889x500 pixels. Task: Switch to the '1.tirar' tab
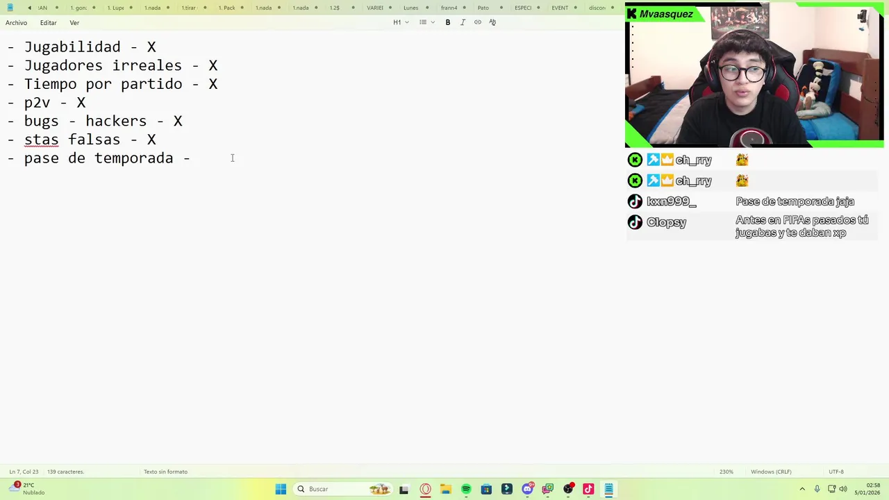189,8
